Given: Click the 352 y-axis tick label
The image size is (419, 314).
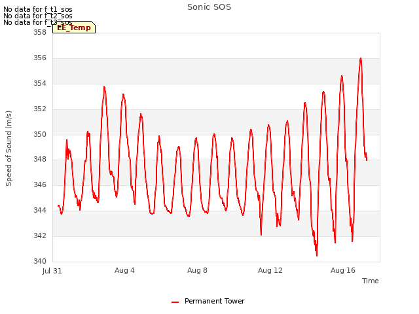Looking at the screenshot, I should tap(40, 109).
